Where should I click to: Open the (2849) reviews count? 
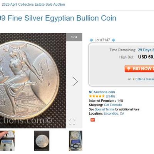tap(110, 96)
